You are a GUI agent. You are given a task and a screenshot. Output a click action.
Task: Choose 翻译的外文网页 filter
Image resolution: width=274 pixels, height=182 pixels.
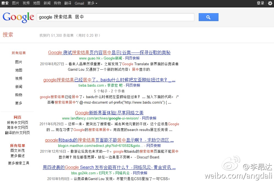pyautogui.click(x=18, y=133)
